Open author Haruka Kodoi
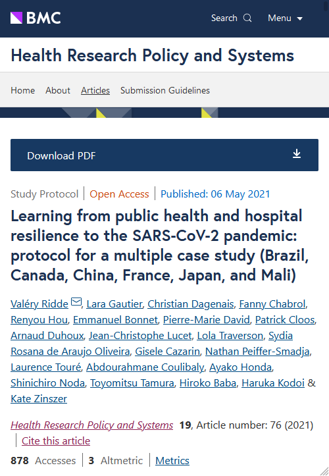The image size is (329, 476). pyautogui.click(x=273, y=383)
